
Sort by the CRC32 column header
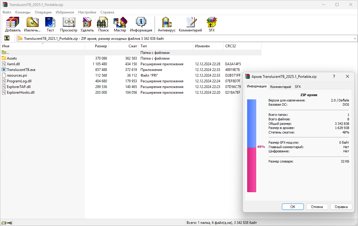[242, 46]
